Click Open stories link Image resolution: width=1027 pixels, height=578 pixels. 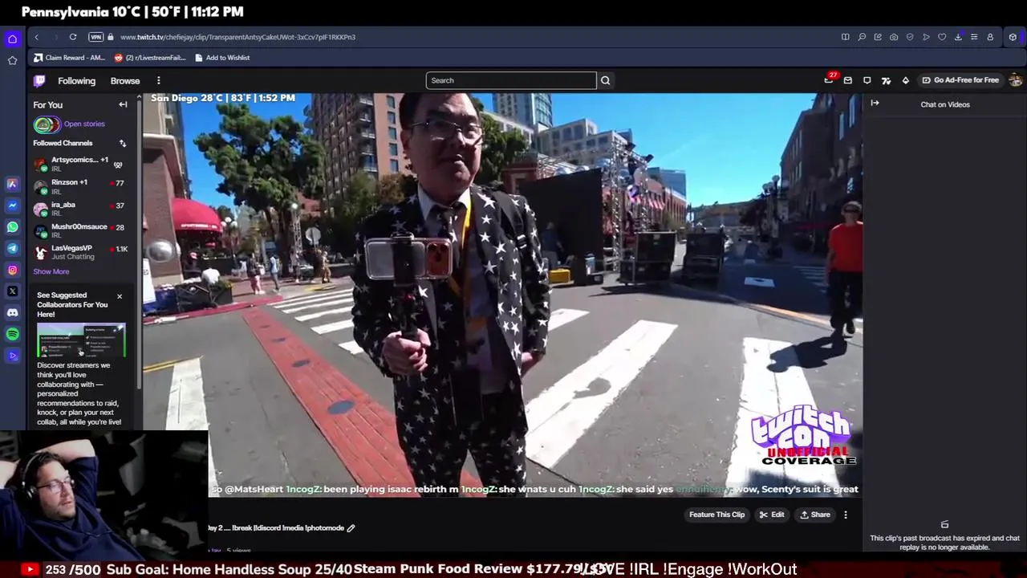click(x=84, y=124)
